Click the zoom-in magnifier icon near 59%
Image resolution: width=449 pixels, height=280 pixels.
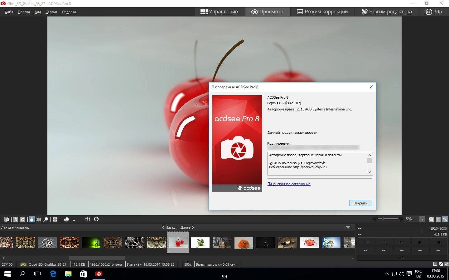click(x=431, y=219)
